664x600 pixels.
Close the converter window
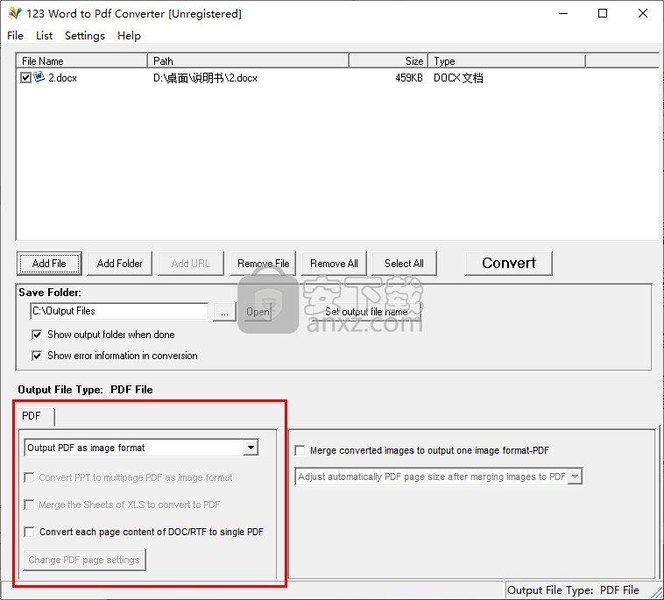coord(642,13)
